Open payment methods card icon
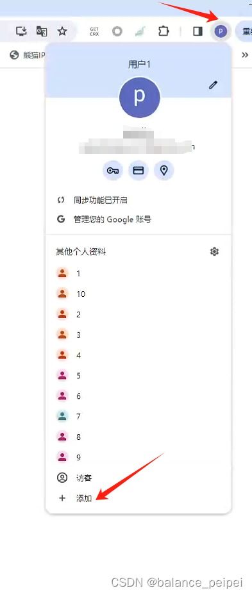The image size is (252, 595). click(138, 171)
